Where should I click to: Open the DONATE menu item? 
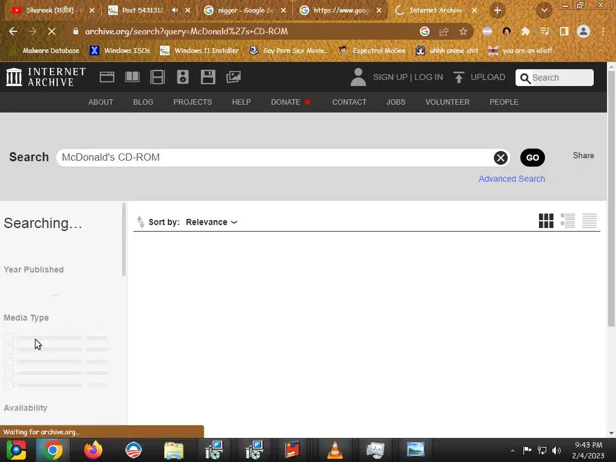point(291,102)
